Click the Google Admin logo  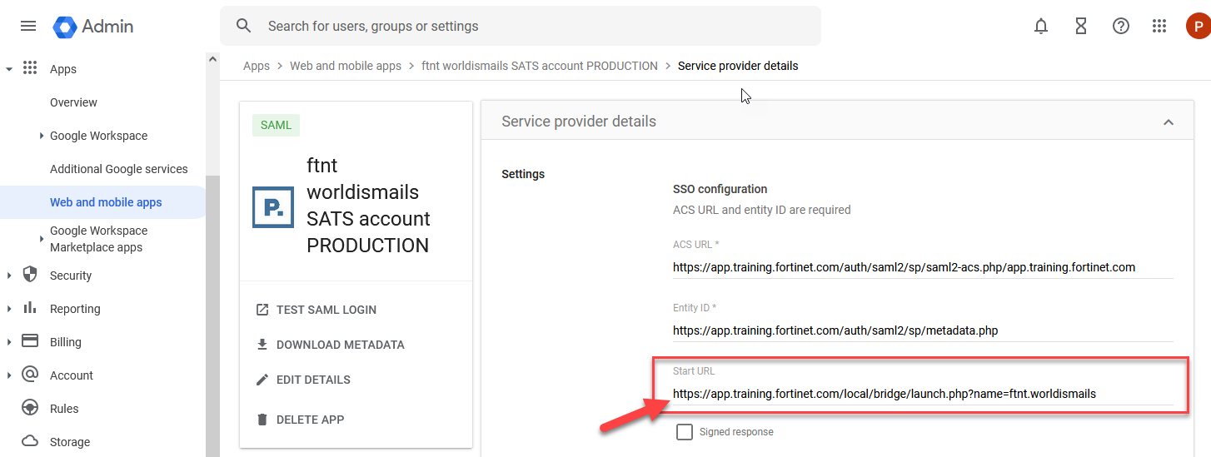(92, 26)
